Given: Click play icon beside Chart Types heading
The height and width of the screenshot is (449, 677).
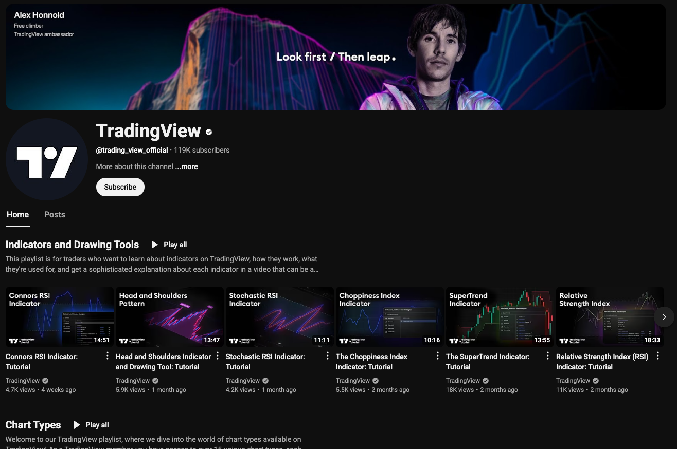Looking at the screenshot, I should point(77,425).
